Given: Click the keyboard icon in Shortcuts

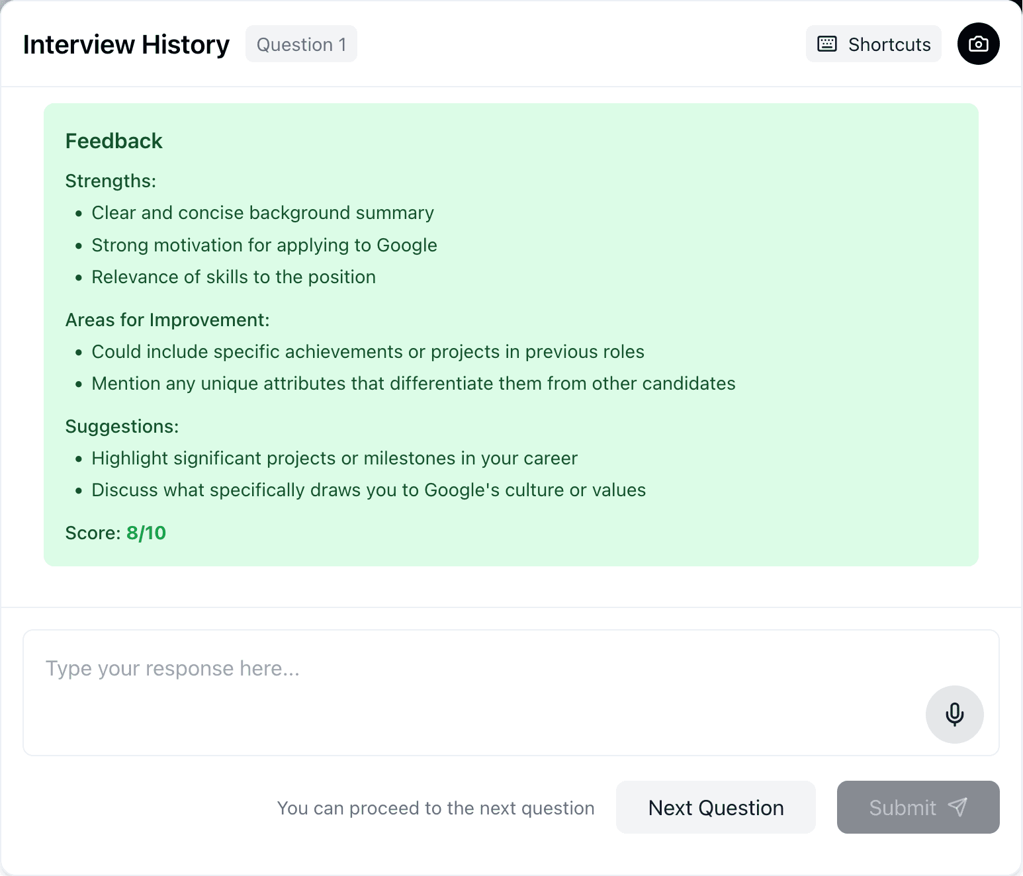Looking at the screenshot, I should click(827, 44).
